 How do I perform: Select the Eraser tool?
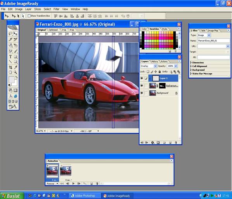click(x=10, y=51)
